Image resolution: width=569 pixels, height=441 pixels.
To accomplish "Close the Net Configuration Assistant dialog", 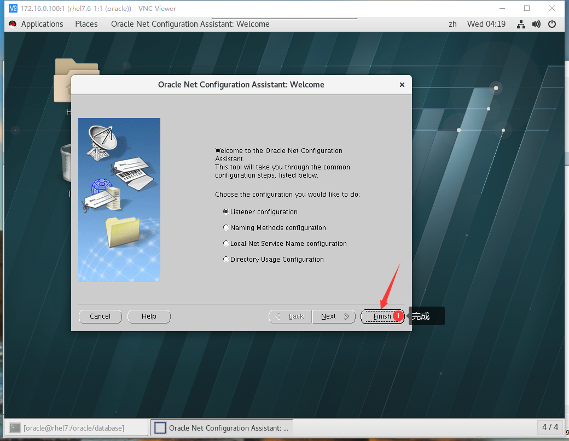I will (x=402, y=85).
